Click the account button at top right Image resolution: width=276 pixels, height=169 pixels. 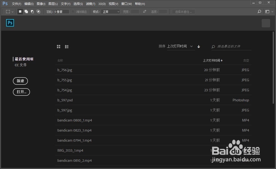click(x=266, y=23)
